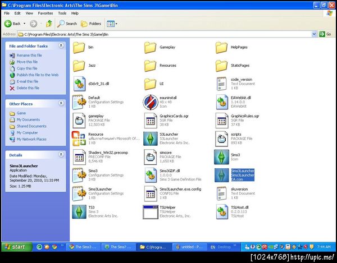Select the Default Configuration Settings icon

click(x=79, y=102)
